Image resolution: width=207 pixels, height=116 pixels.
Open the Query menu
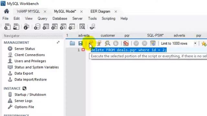42,18
